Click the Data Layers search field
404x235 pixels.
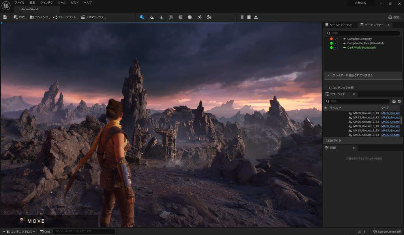(363, 33)
